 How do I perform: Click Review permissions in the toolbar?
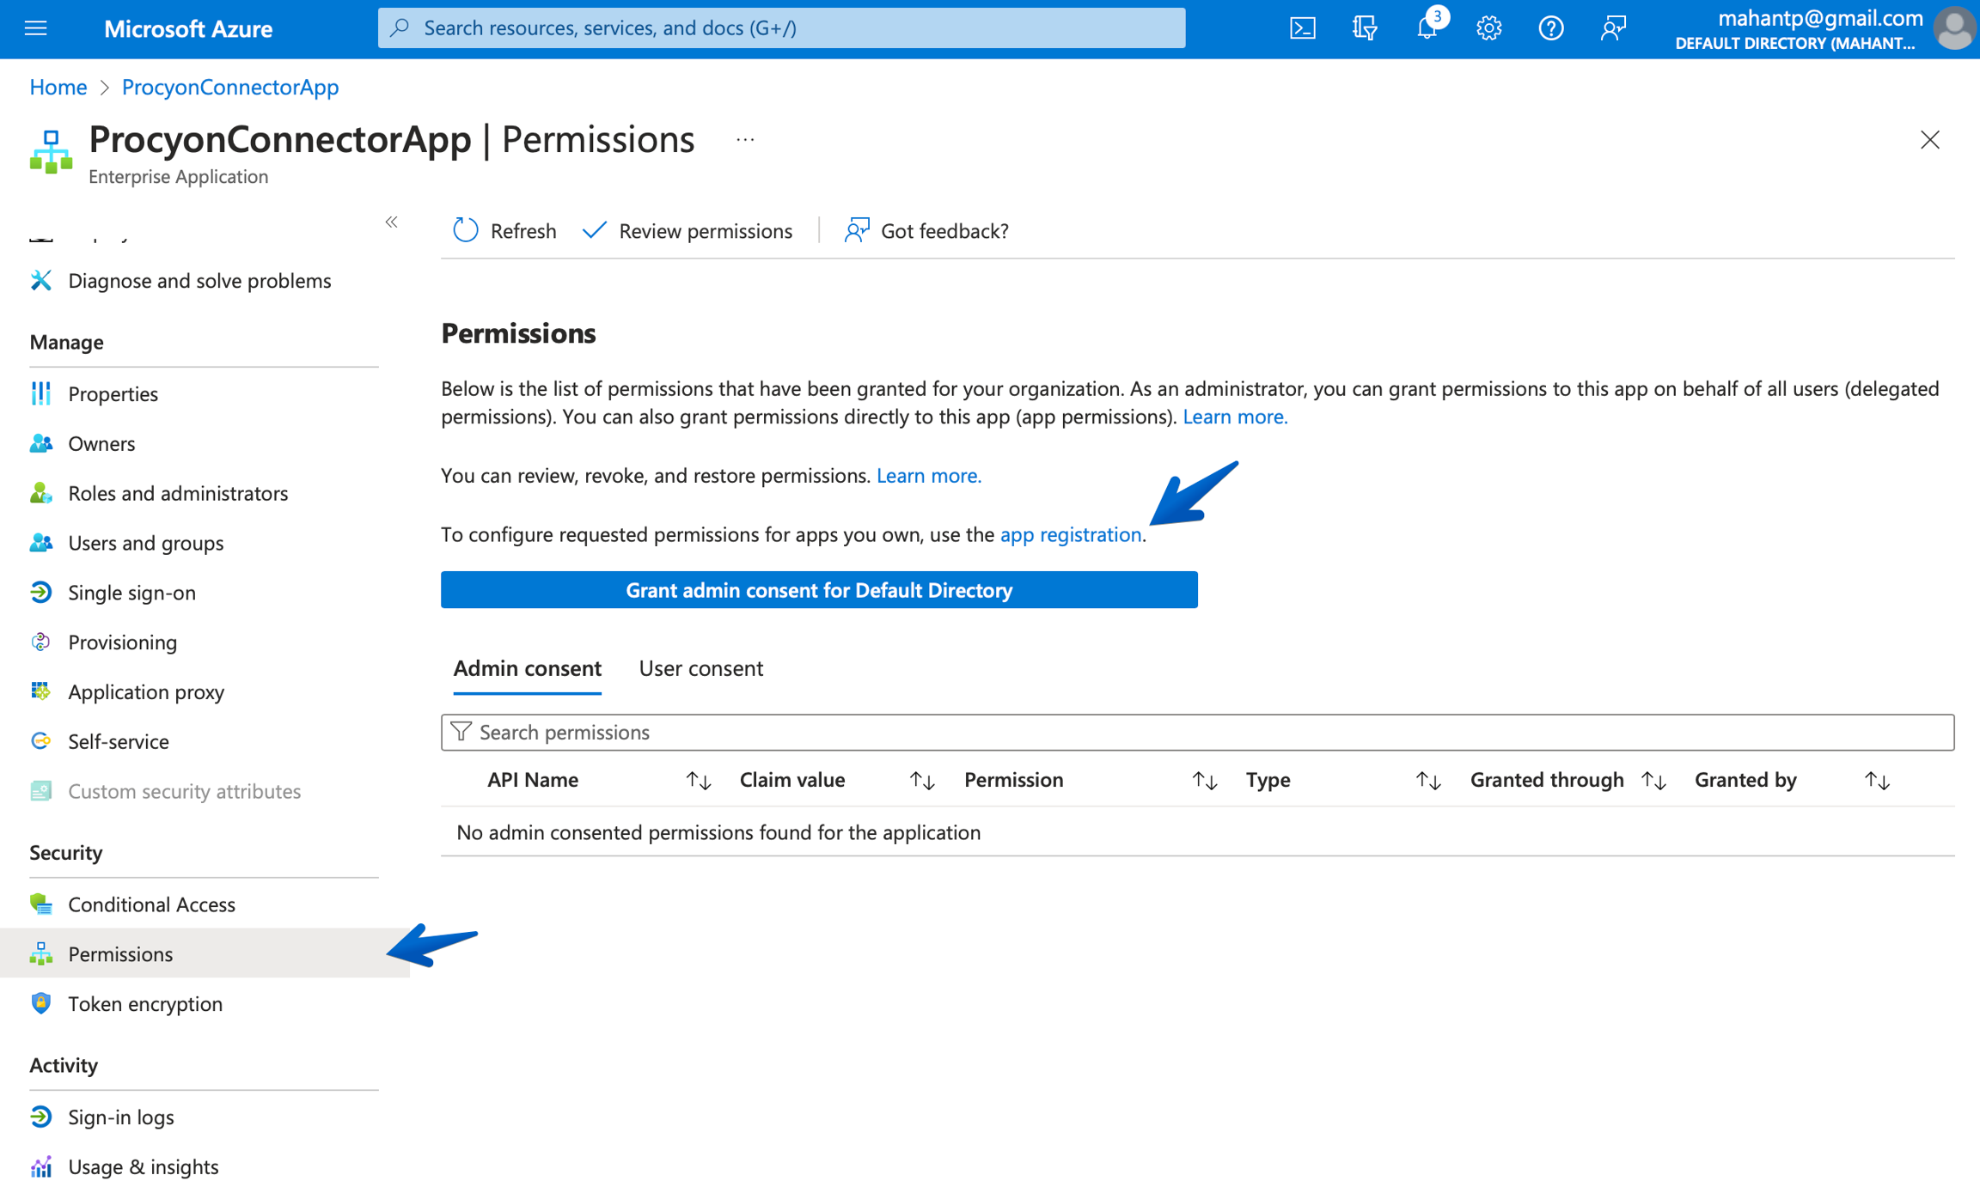705,230
